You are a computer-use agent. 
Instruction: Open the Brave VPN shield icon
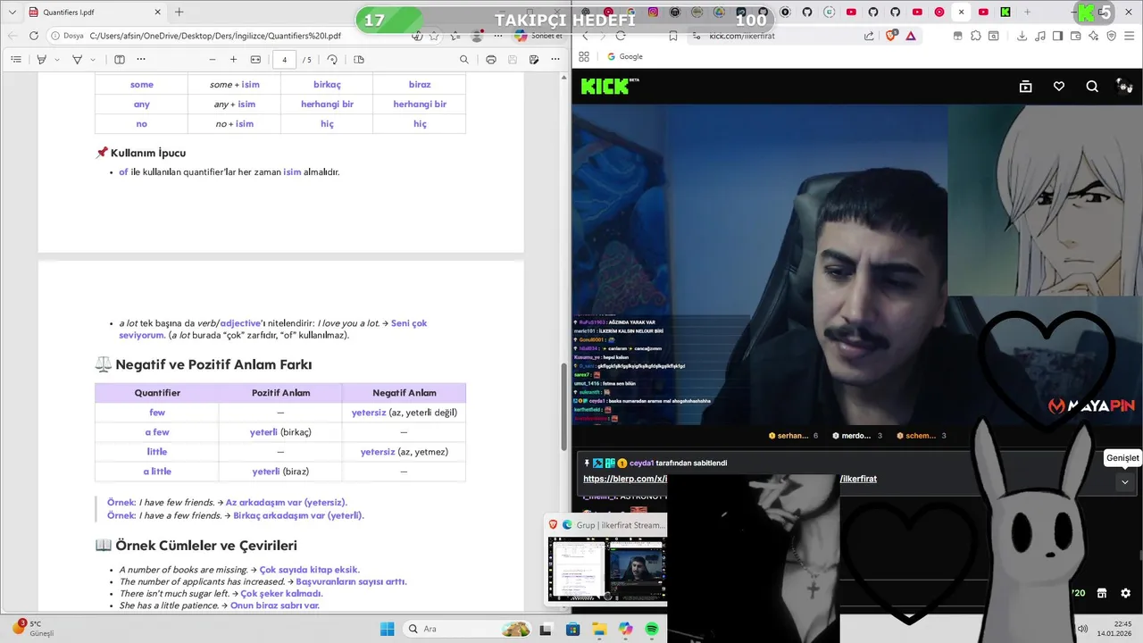1112,36
